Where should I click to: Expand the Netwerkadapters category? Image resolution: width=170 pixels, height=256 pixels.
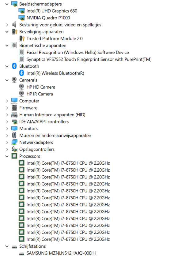[7, 142]
